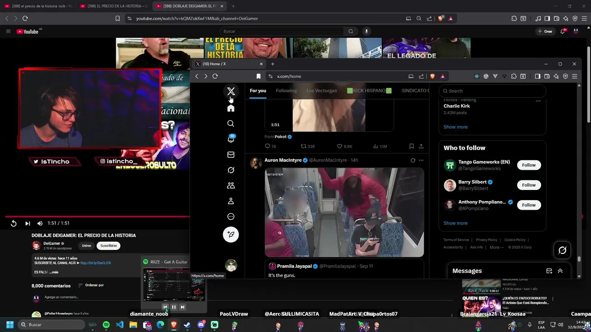Mute the YouTube video volume
Image resolution: width=591 pixels, height=332 pixels.
point(40,223)
